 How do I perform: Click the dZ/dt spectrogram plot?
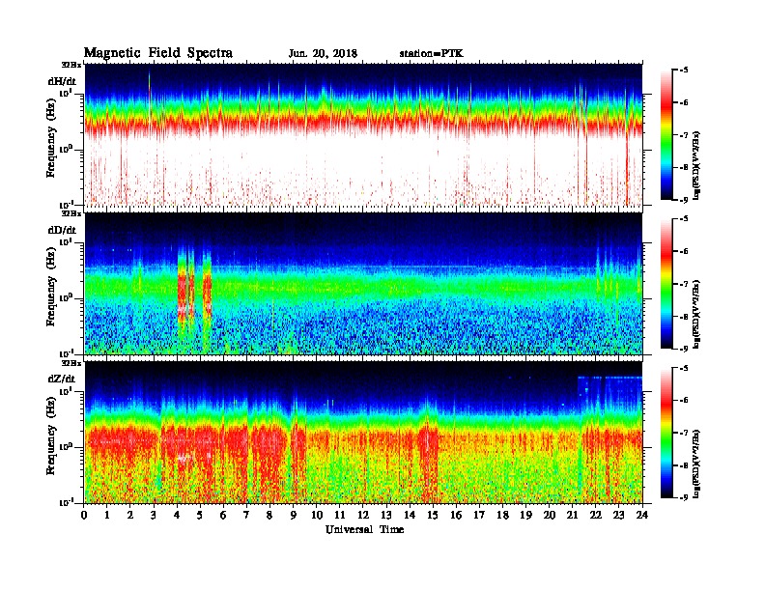pos(363,432)
